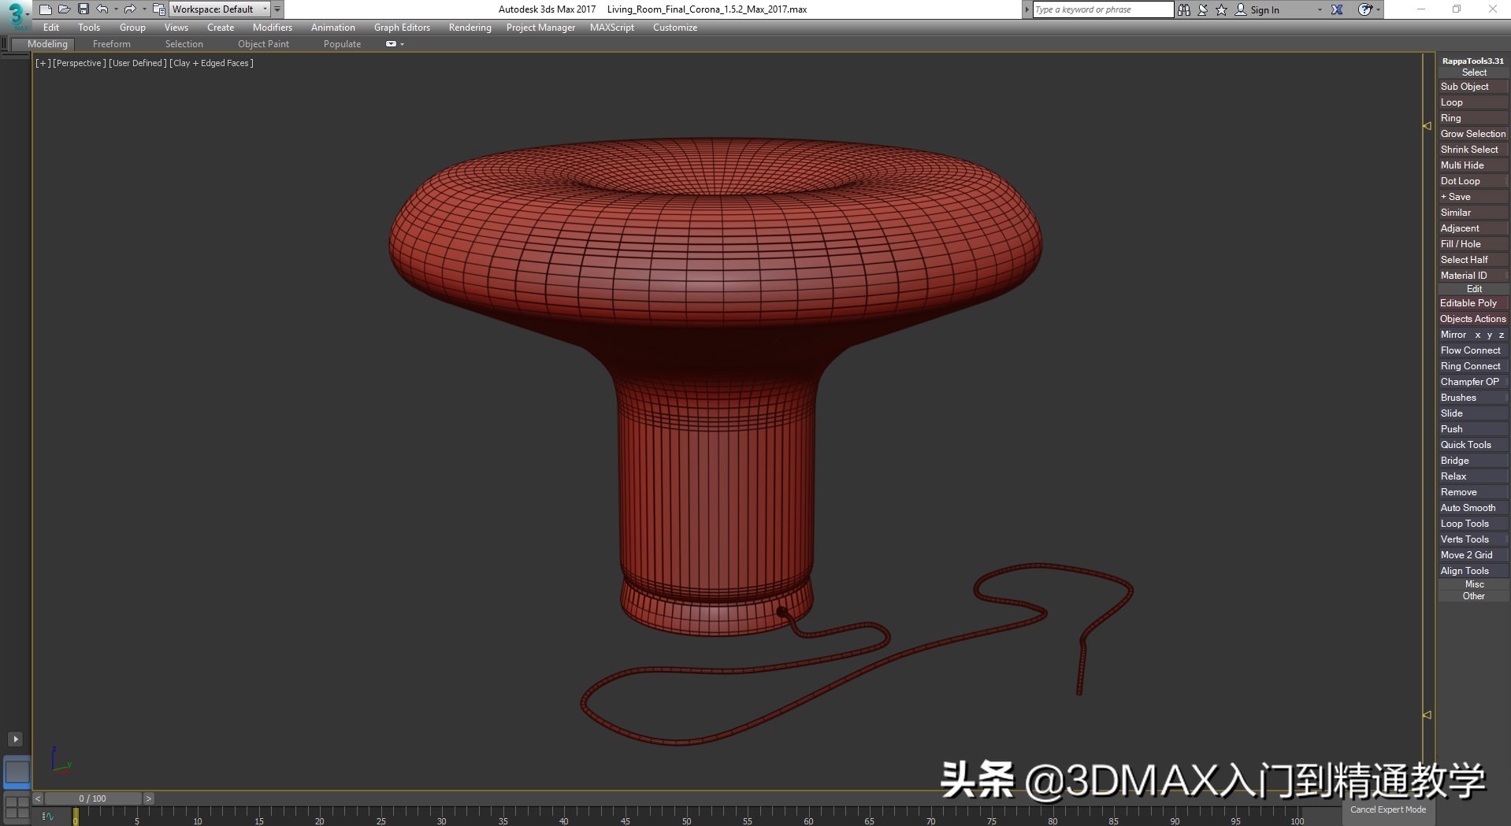The height and width of the screenshot is (826, 1511).
Task: Open the Modifiers menu
Action: coord(272,28)
